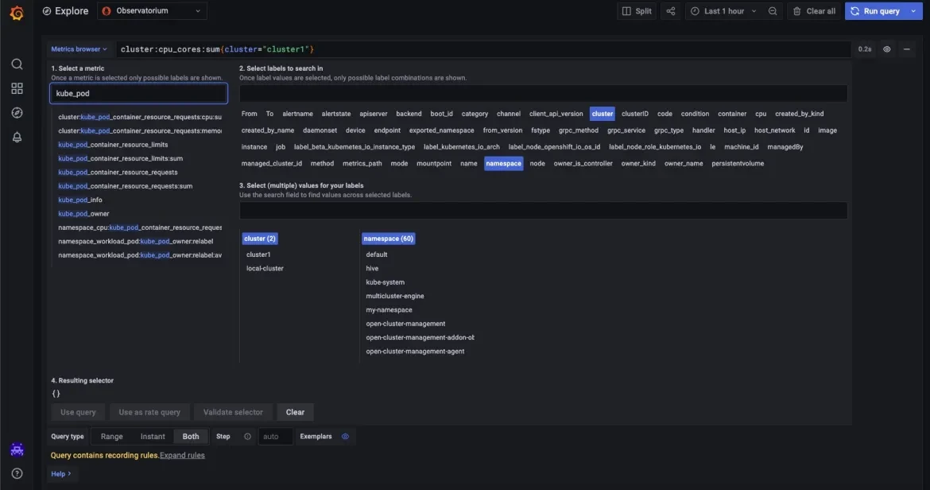This screenshot has width=930, height=490.
Task: Open the Alerting bell icon
Action: (x=17, y=137)
